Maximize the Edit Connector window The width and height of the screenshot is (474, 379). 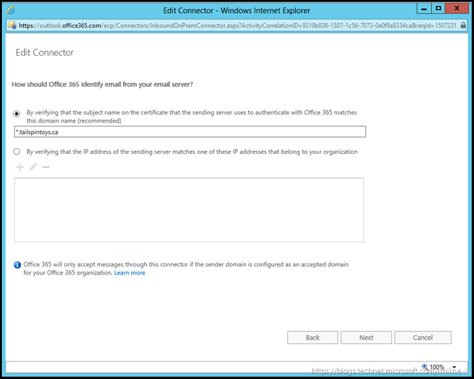(x=438, y=9)
